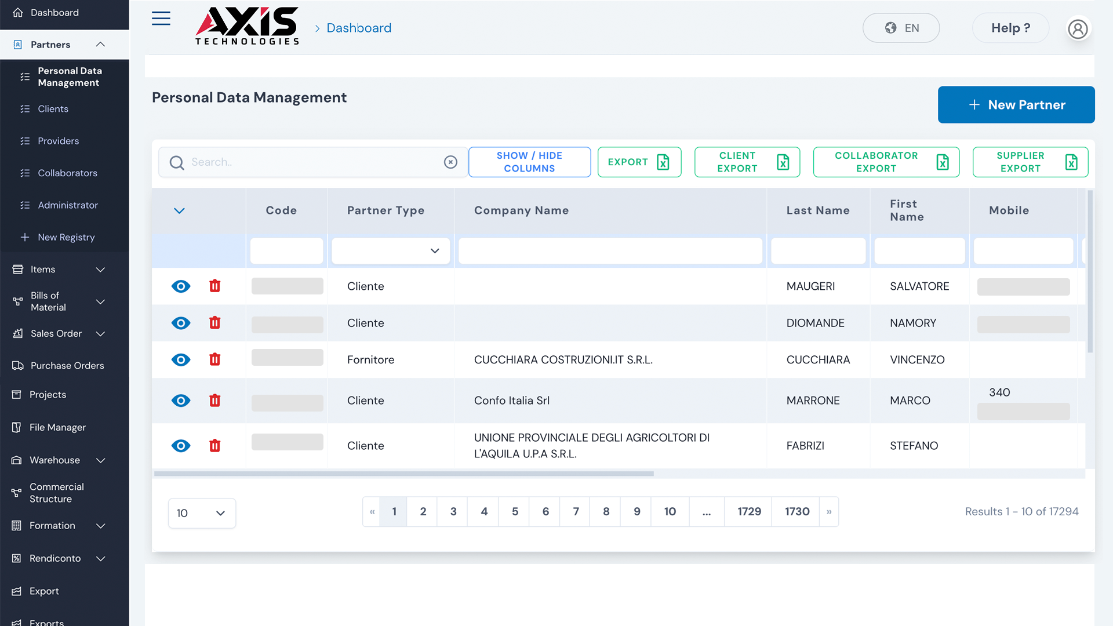Image resolution: width=1113 pixels, height=626 pixels.
Task: Open Collaborators in the sidebar
Action: click(x=67, y=173)
